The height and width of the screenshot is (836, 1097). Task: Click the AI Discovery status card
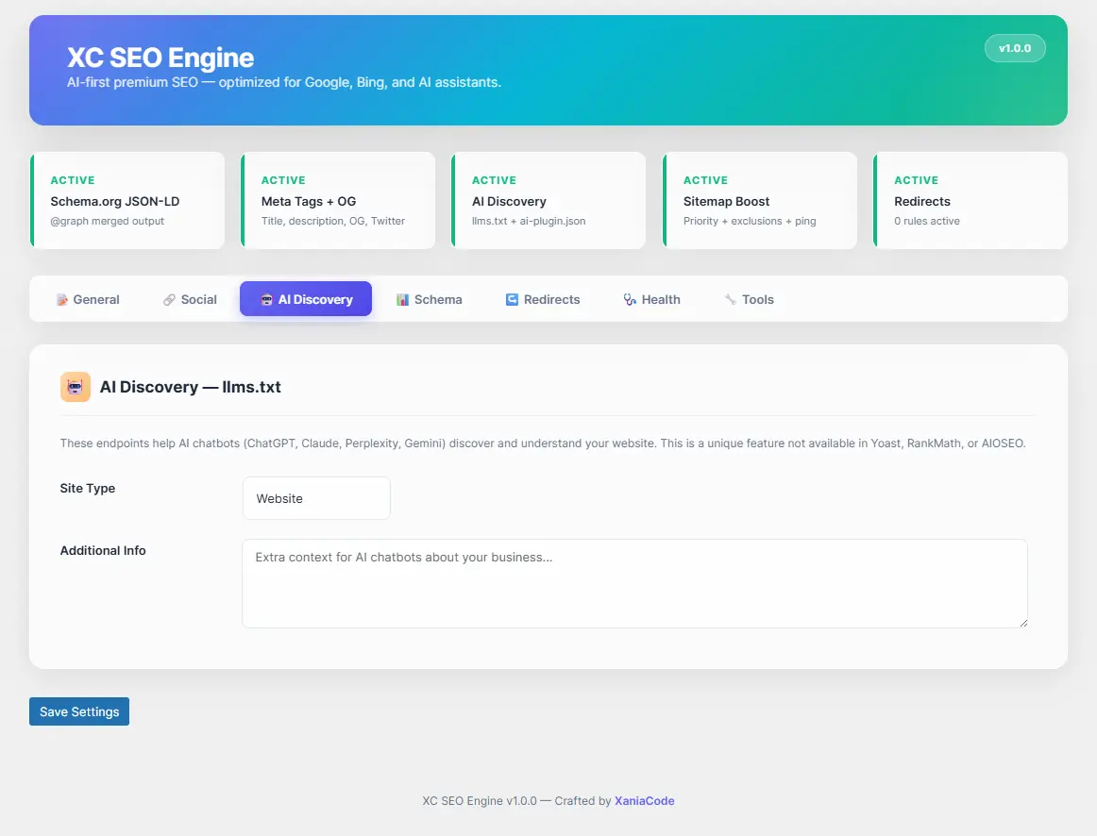[548, 201]
